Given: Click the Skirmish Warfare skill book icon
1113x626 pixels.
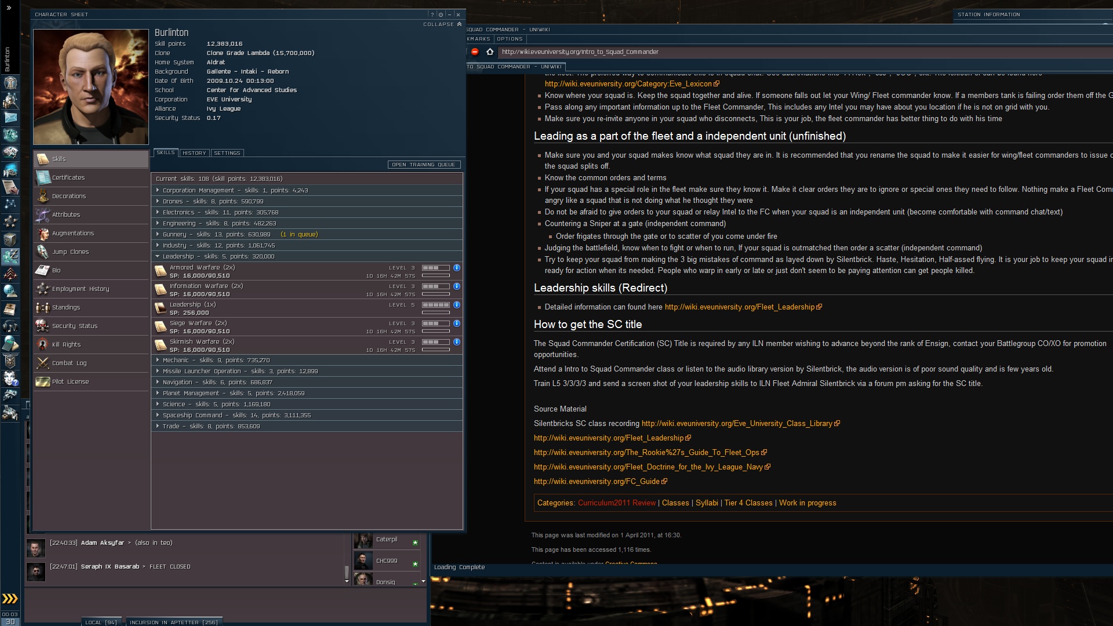Looking at the screenshot, I should click(161, 345).
